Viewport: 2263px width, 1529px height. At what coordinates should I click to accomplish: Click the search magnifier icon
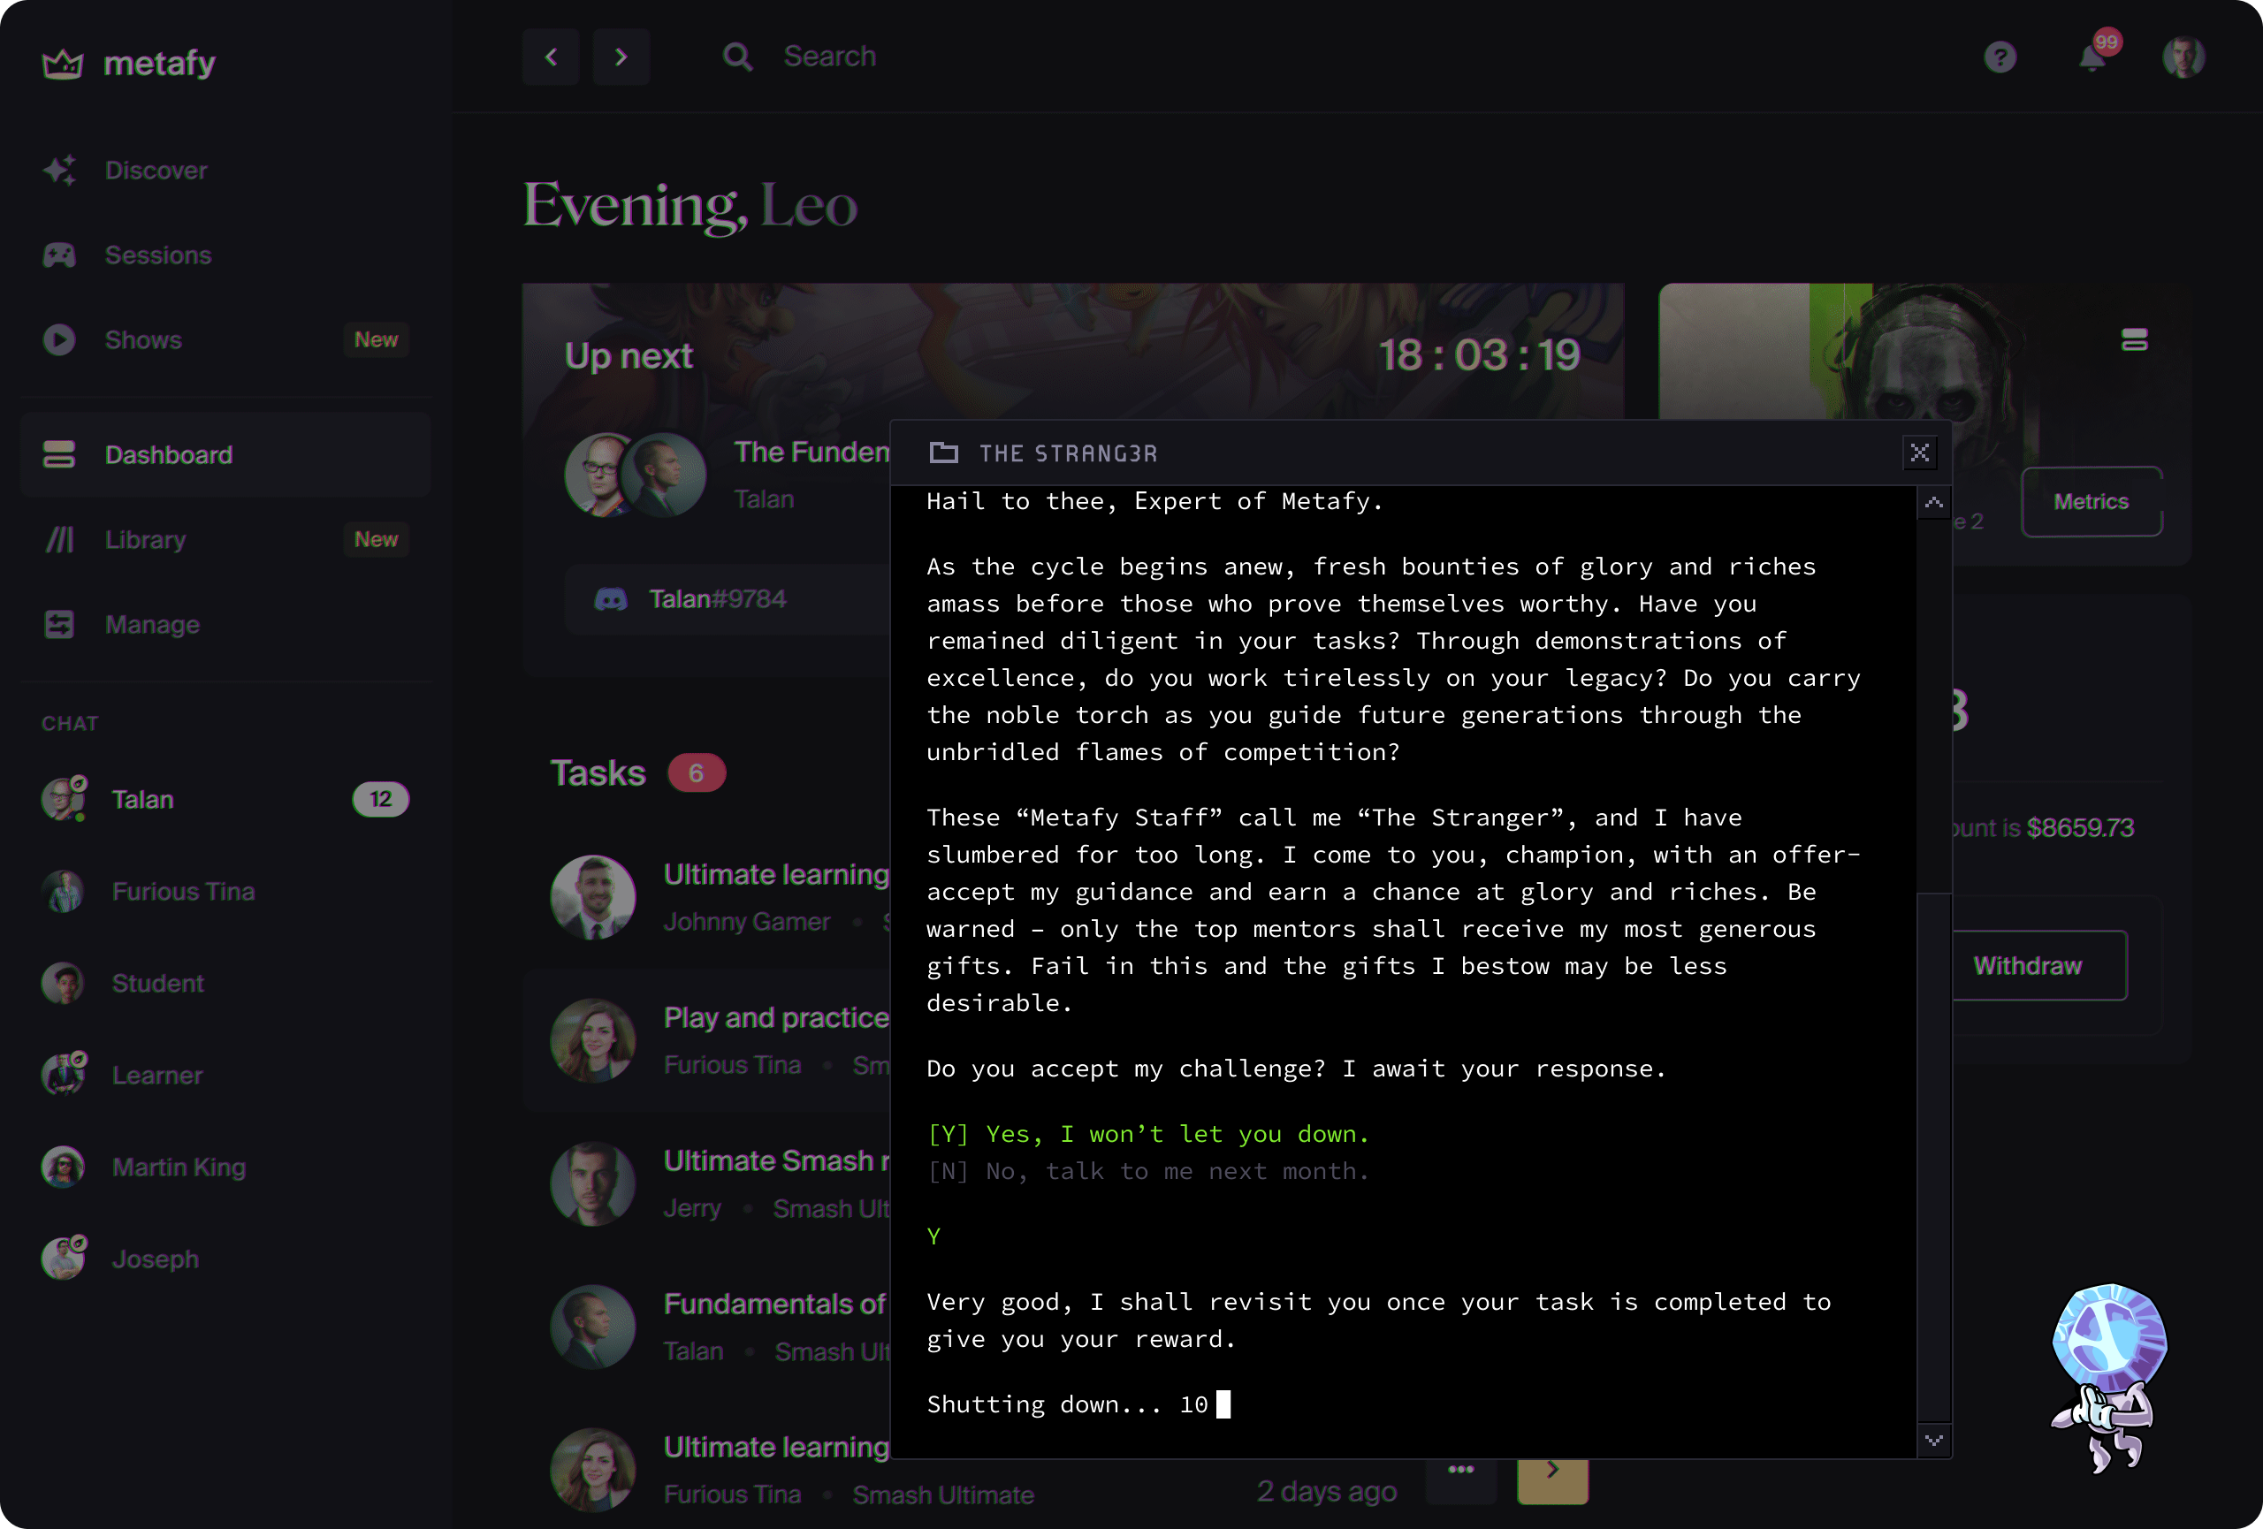click(737, 57)
